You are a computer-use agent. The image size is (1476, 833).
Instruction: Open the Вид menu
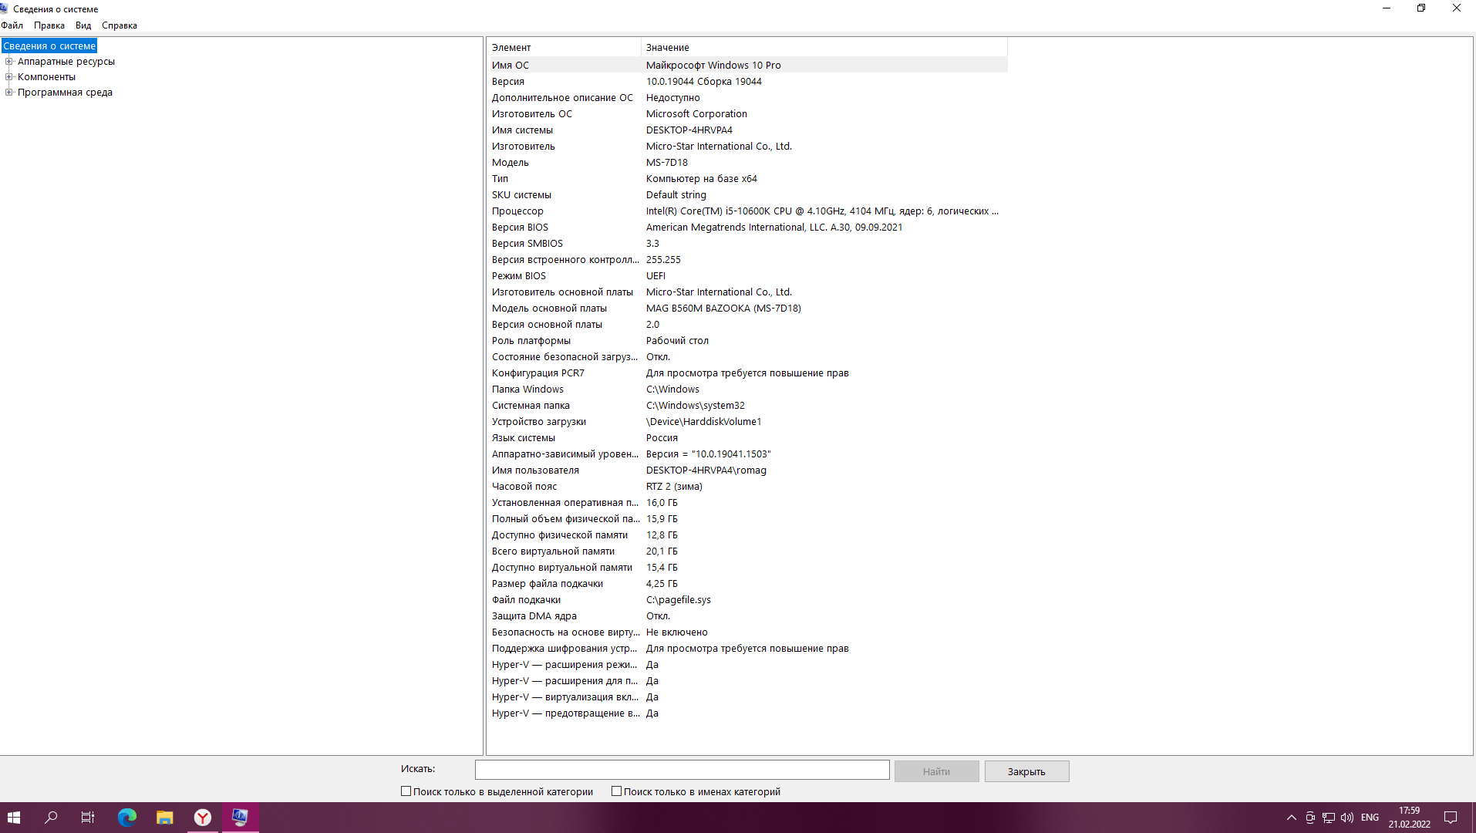pos(83,25)
